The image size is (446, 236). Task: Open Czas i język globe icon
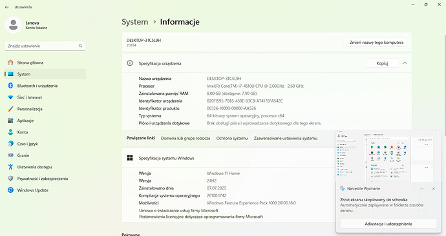[x=10, y=144]
